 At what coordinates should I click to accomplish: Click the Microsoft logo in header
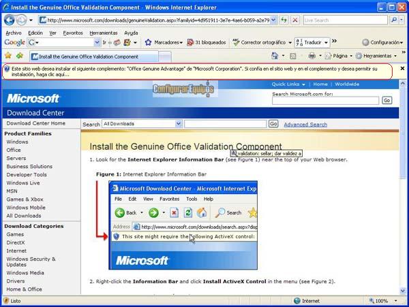[x=33, y=99]
